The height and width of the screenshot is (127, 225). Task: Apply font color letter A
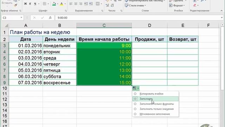tap(62, 4)
